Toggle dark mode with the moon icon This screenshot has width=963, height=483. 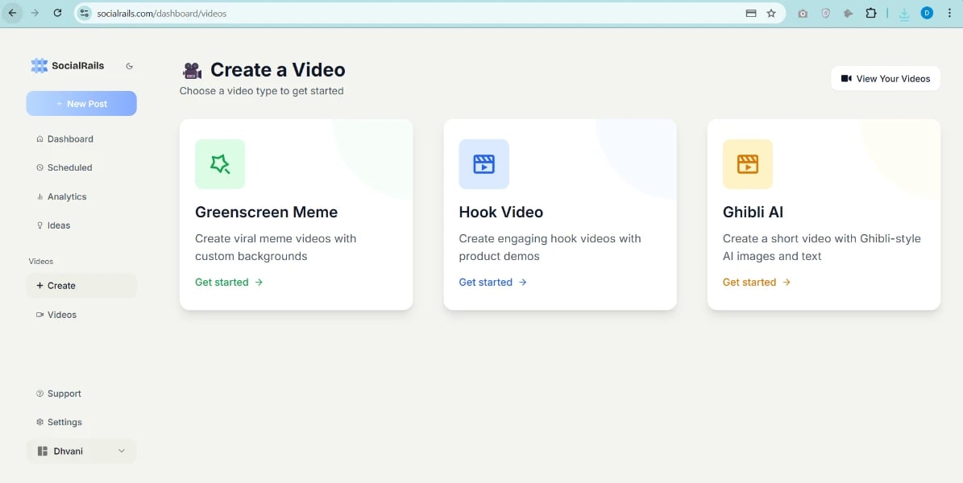(x=129, y=66)
